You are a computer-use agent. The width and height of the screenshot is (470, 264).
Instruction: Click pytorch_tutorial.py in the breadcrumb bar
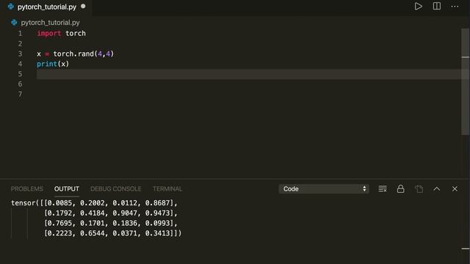click(x=50, y=23)
